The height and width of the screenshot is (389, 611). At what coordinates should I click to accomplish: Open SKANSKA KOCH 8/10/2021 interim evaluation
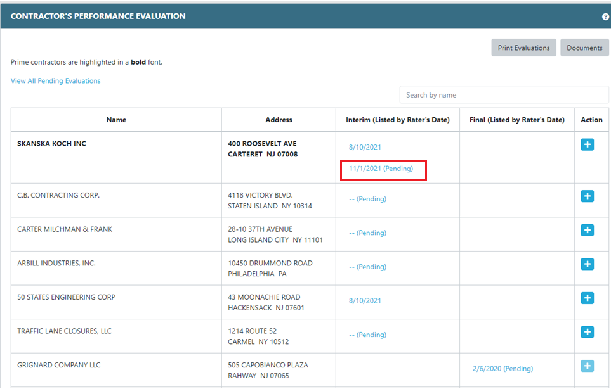coord(365,147)
